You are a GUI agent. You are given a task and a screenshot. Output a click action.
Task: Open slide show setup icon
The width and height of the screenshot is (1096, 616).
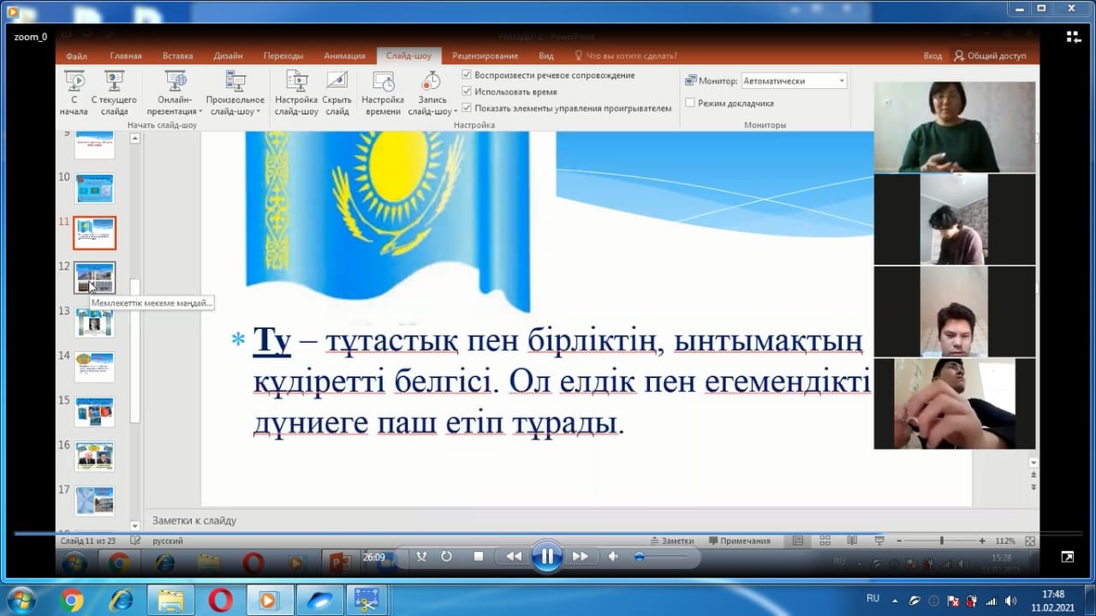296,82
